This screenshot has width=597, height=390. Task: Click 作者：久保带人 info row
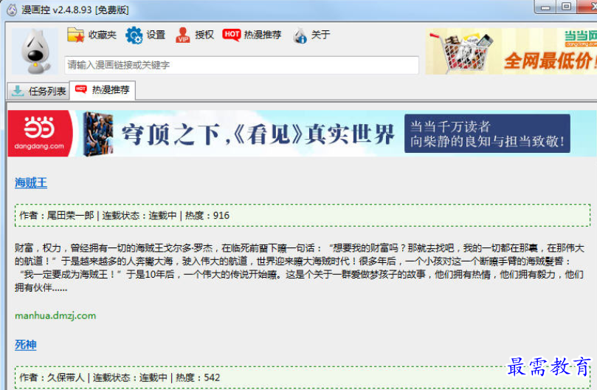303,377
